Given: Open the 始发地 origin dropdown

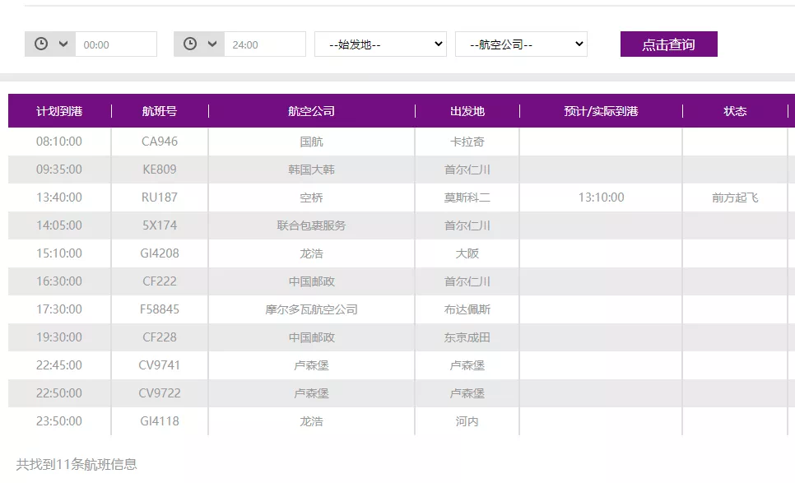Looking at the screenshot, I should [380, 44].
